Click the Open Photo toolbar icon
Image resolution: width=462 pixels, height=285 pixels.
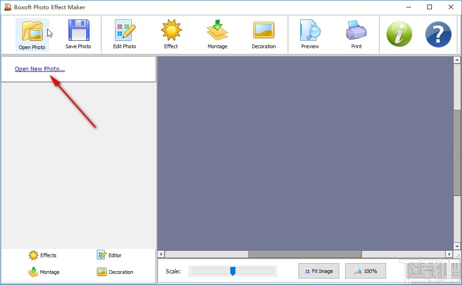pyautogui.click(x=32, y=34)
